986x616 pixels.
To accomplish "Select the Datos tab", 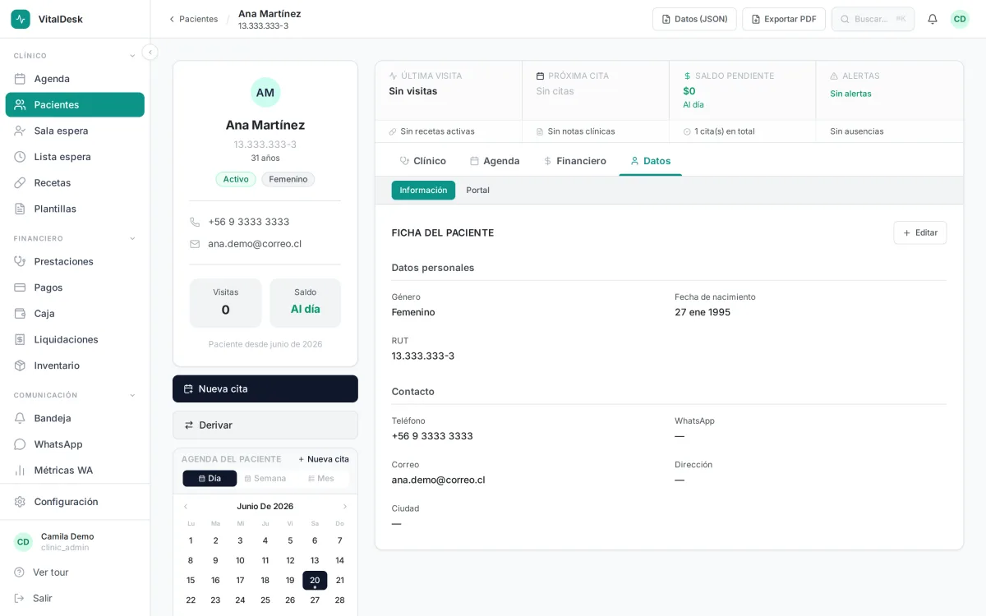I will (x=651, y=161).
